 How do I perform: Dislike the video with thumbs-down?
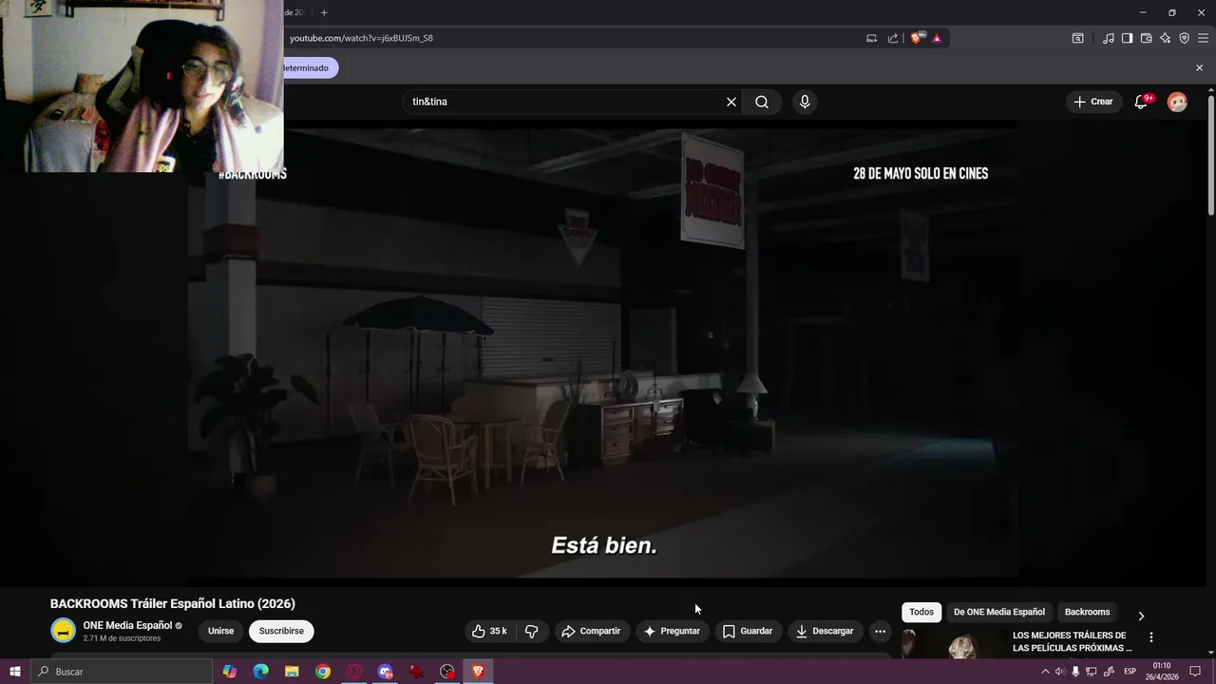pos(532,631)
